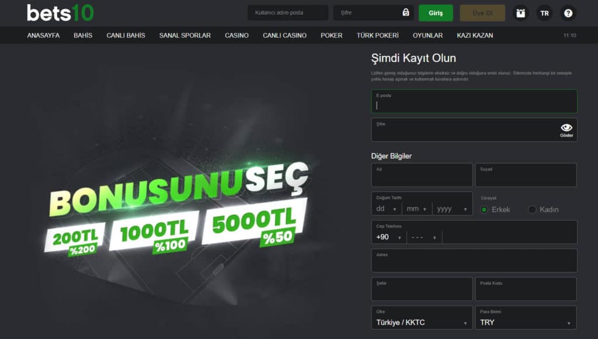Choose the 5000TL %50 bonus banner
598x339 pixels.
255,222
